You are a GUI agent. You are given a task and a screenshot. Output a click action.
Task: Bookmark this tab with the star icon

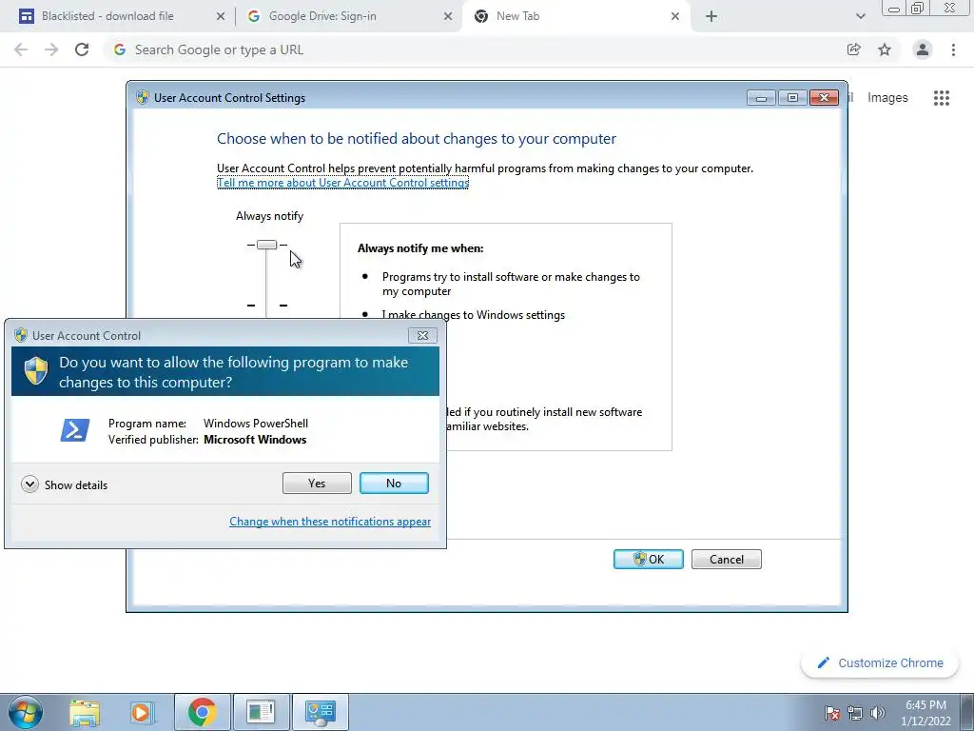(x=885, y=49)
